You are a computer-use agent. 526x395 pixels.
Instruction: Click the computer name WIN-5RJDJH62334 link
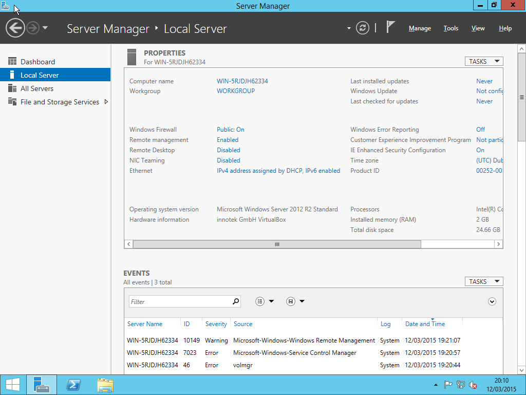[242, 81]
